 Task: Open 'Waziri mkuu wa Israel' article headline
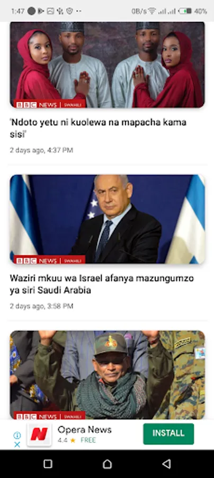click(x=102, y=284)
